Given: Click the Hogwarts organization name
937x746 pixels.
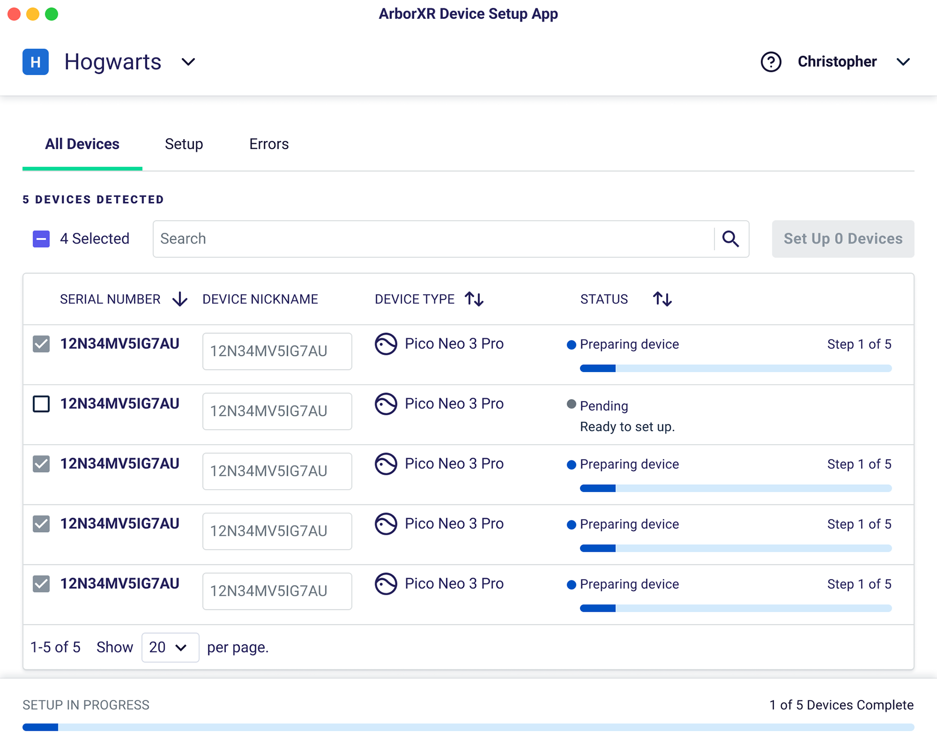Looking at the screenshot, I should (x=113, y=62).
